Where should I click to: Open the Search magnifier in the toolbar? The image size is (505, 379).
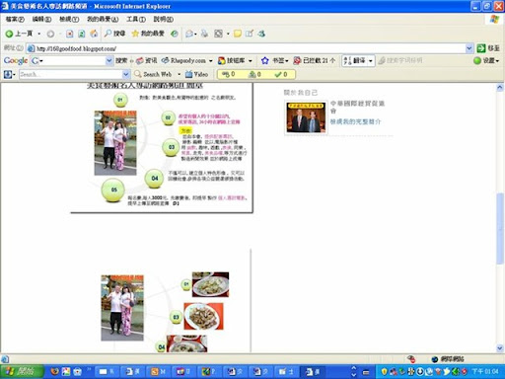tap(114, 34)
